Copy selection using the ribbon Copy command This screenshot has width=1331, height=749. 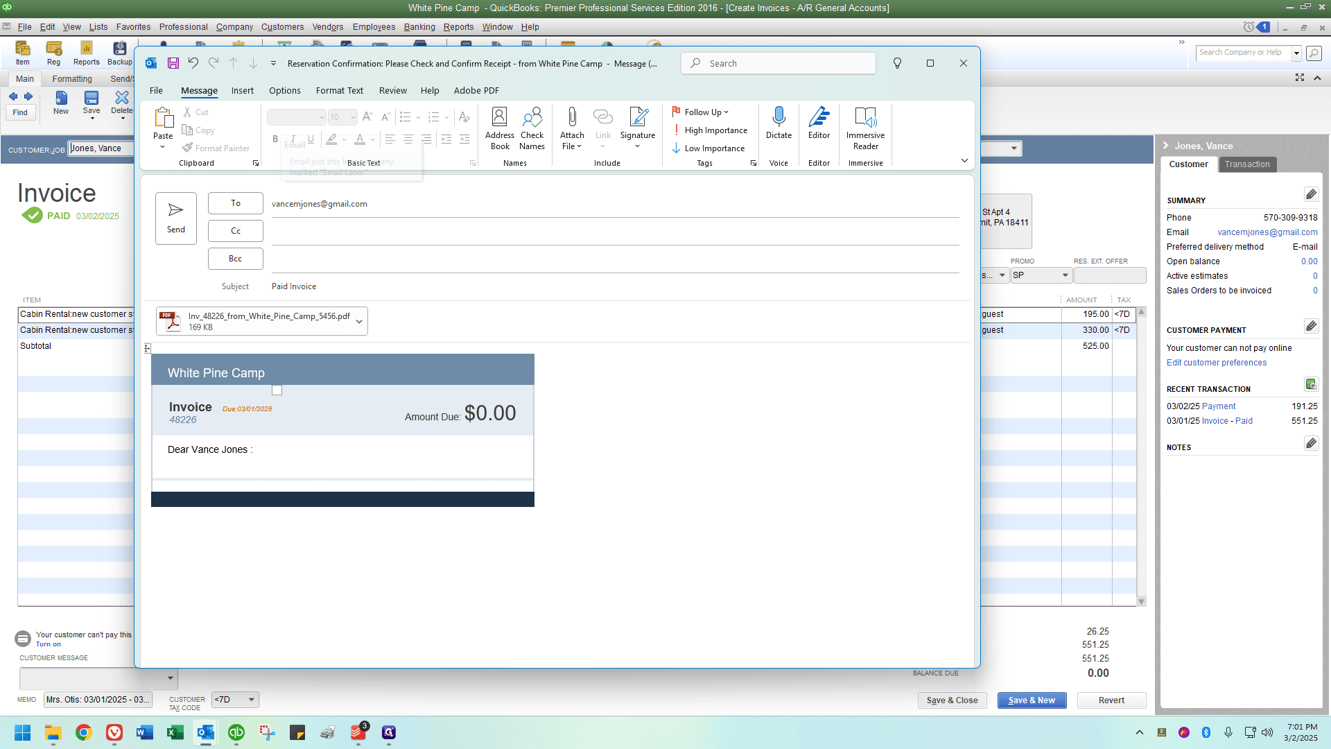click(199, 130)
